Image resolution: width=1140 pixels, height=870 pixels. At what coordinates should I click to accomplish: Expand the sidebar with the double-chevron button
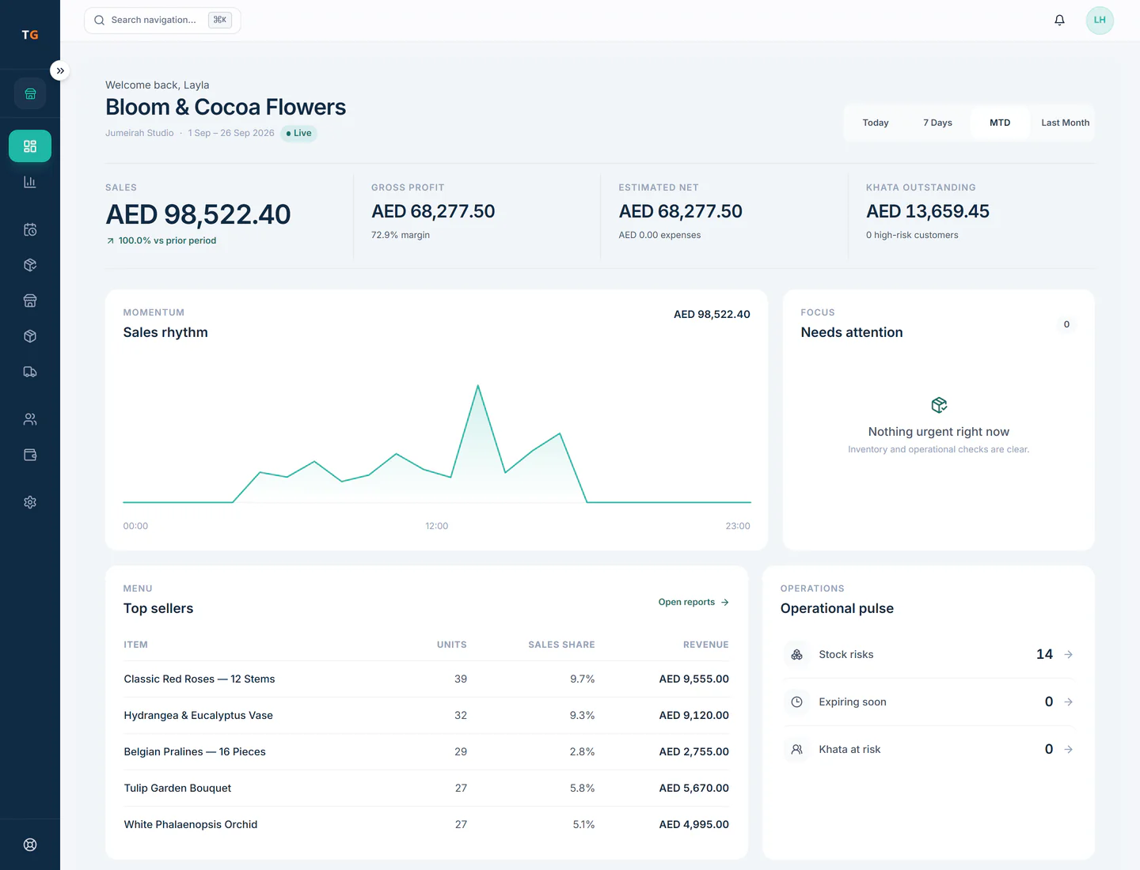tap(60, 70)
